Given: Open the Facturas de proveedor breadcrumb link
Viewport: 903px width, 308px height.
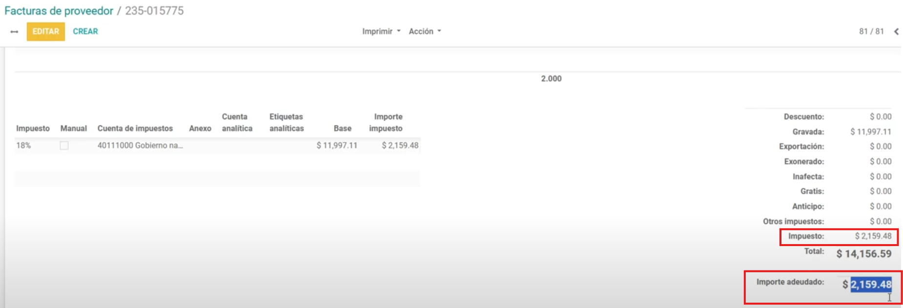Looking at the screenshot, I should point(59,11).
